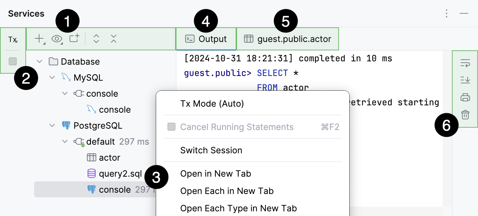
Task: Click the stop square below Tx
Action: tap(13, 61)
